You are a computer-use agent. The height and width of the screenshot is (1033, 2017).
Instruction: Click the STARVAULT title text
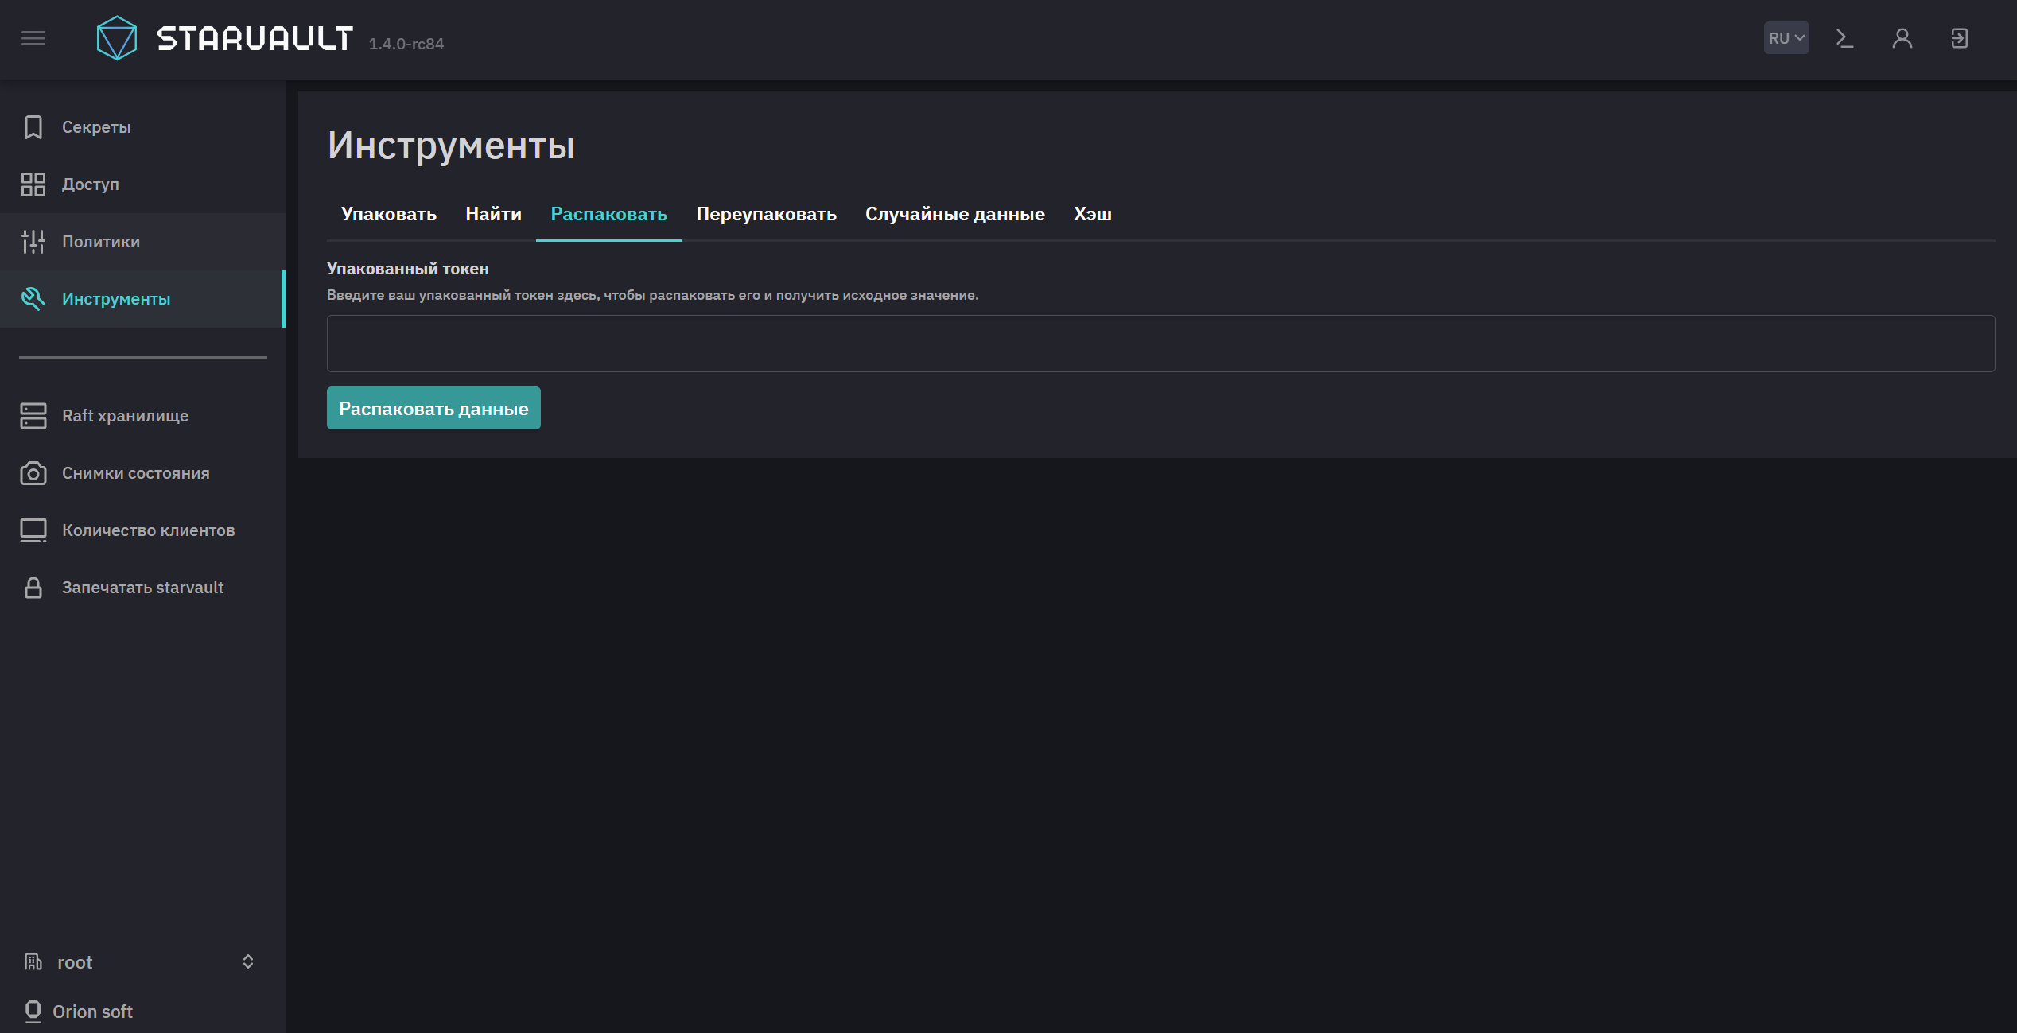coord(255,38)
